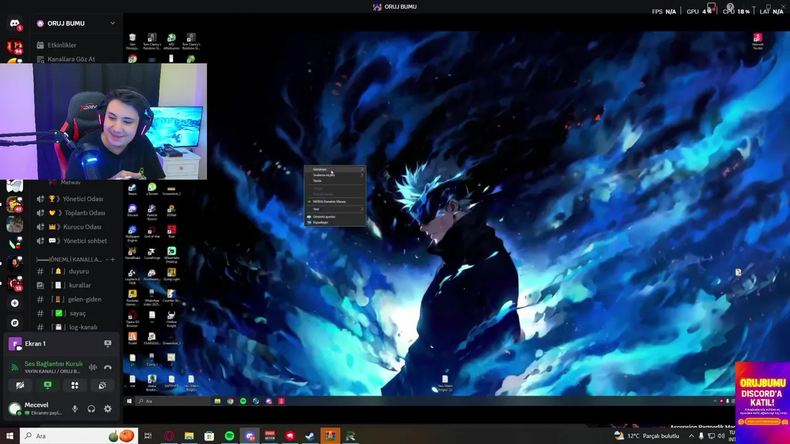Click the God of War desktop icon
This screenshot has height=444, width=790.
[152, 232]
